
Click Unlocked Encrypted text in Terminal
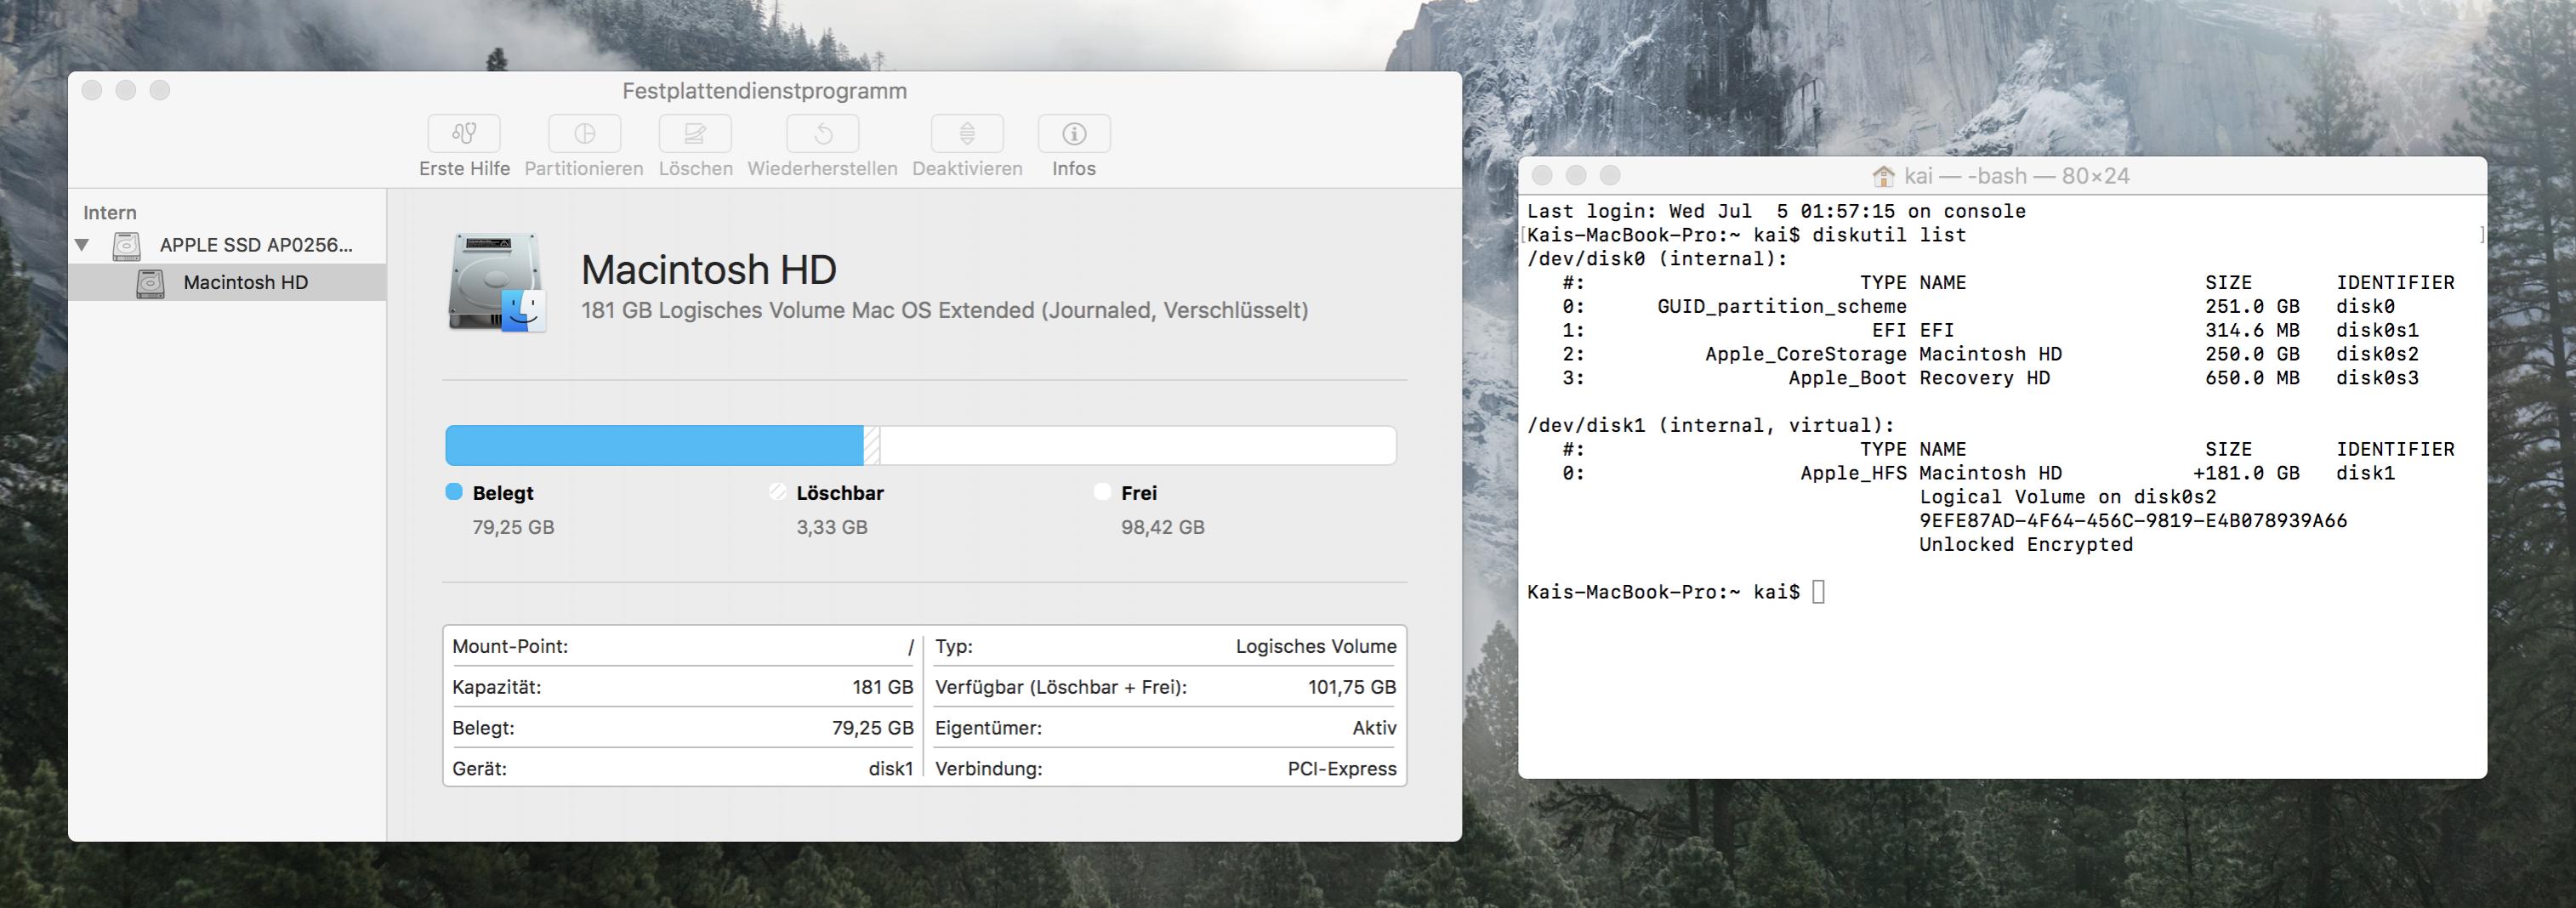[x=2026, y=545]
